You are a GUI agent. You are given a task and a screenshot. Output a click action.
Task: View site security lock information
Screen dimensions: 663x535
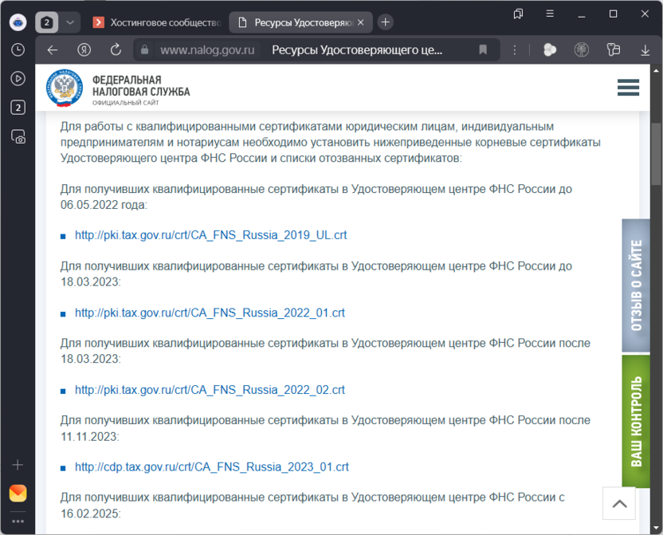(x=144, y=50)
